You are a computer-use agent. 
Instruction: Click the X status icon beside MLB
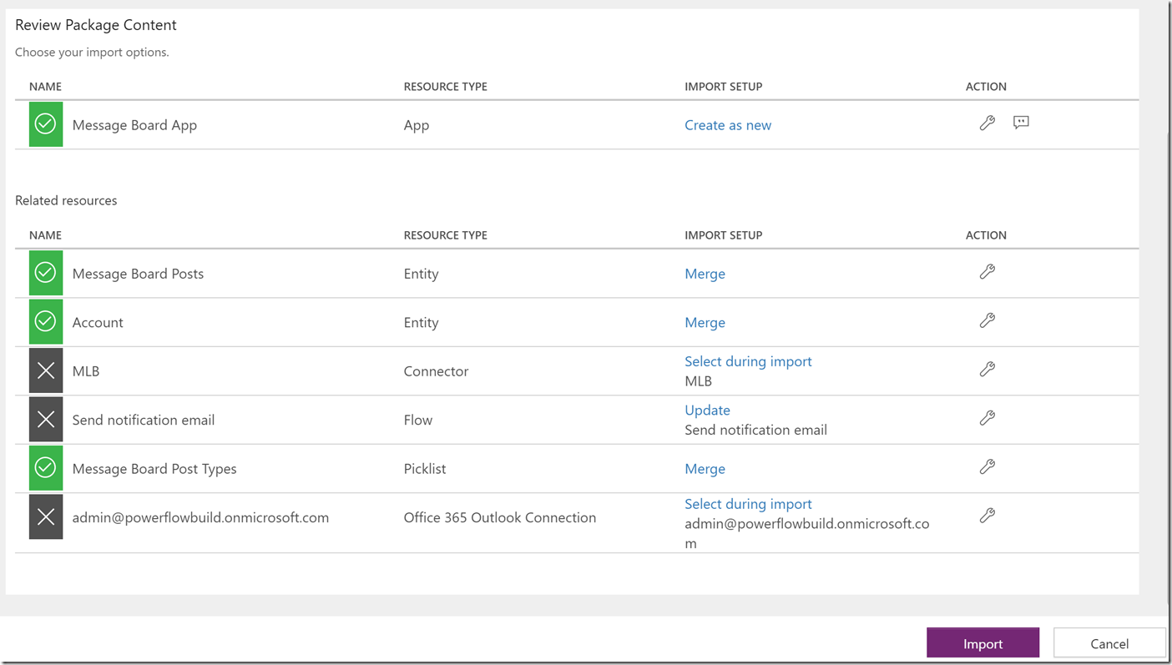tap(46, 371)
